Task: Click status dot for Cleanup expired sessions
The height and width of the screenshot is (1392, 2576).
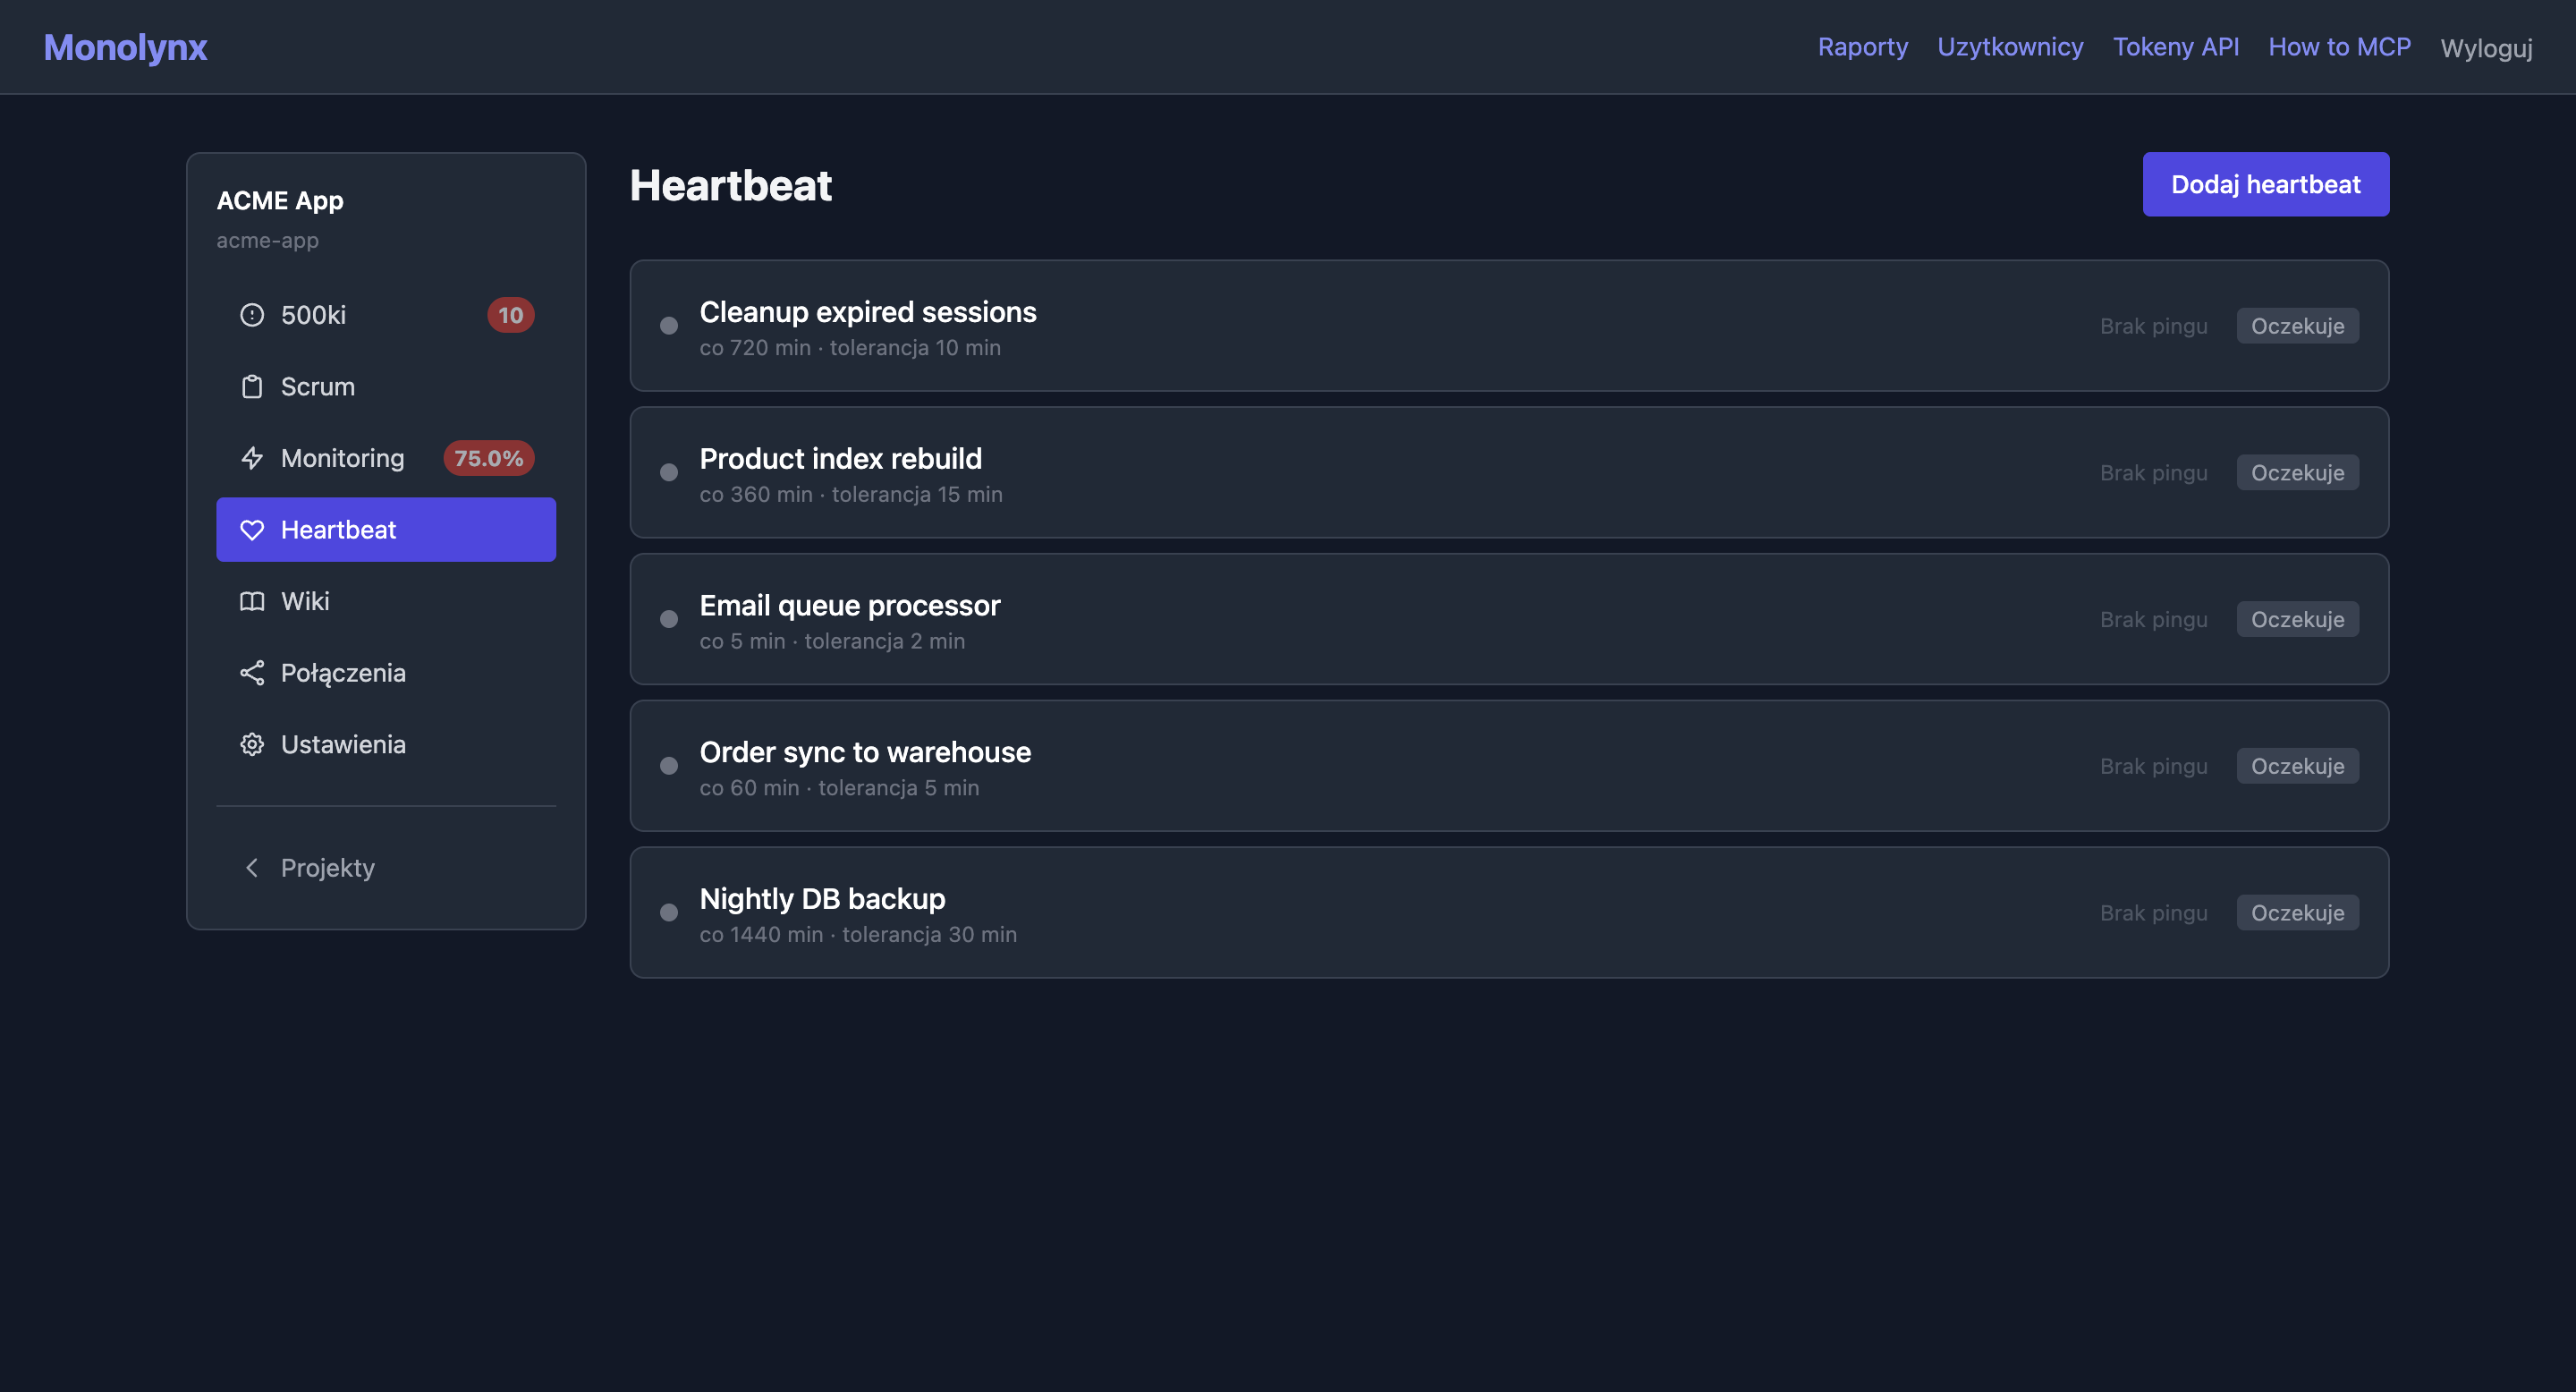Action: (669, 326)
